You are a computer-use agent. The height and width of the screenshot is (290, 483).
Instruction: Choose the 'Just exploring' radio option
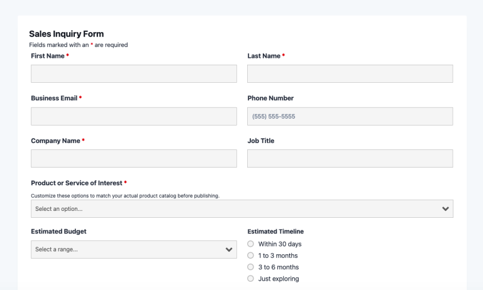coord(250,279)
